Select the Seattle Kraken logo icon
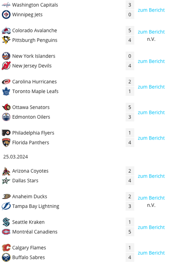The height and width of the screenshot is (266, 169). [x=6, y=222]
